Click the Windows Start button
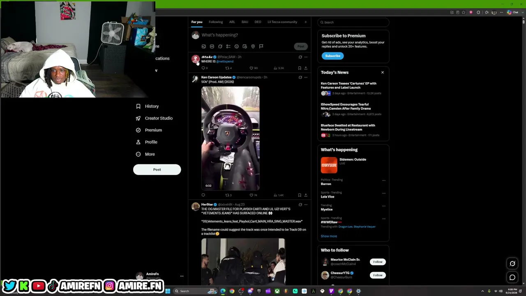 tap(168, 291)
